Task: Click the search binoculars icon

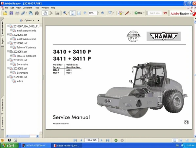Action: [x=37, y=13]
